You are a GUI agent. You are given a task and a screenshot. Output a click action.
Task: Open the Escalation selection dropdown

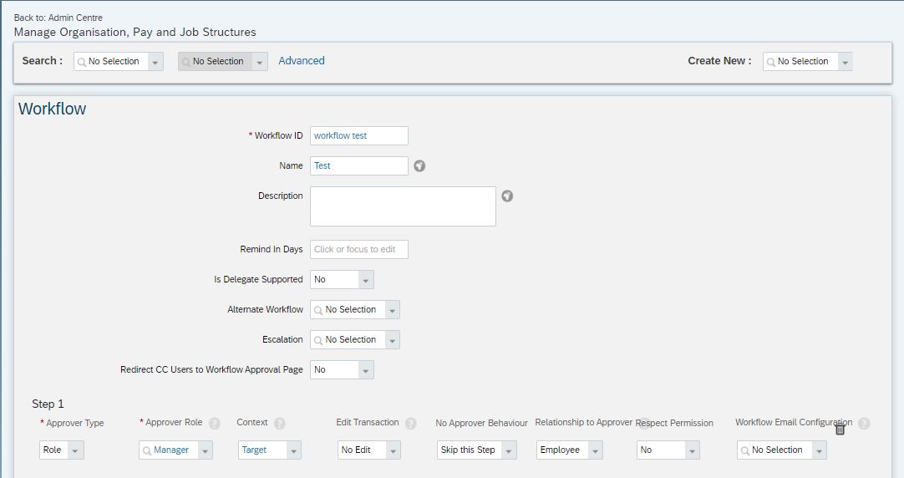coord(392,340)
